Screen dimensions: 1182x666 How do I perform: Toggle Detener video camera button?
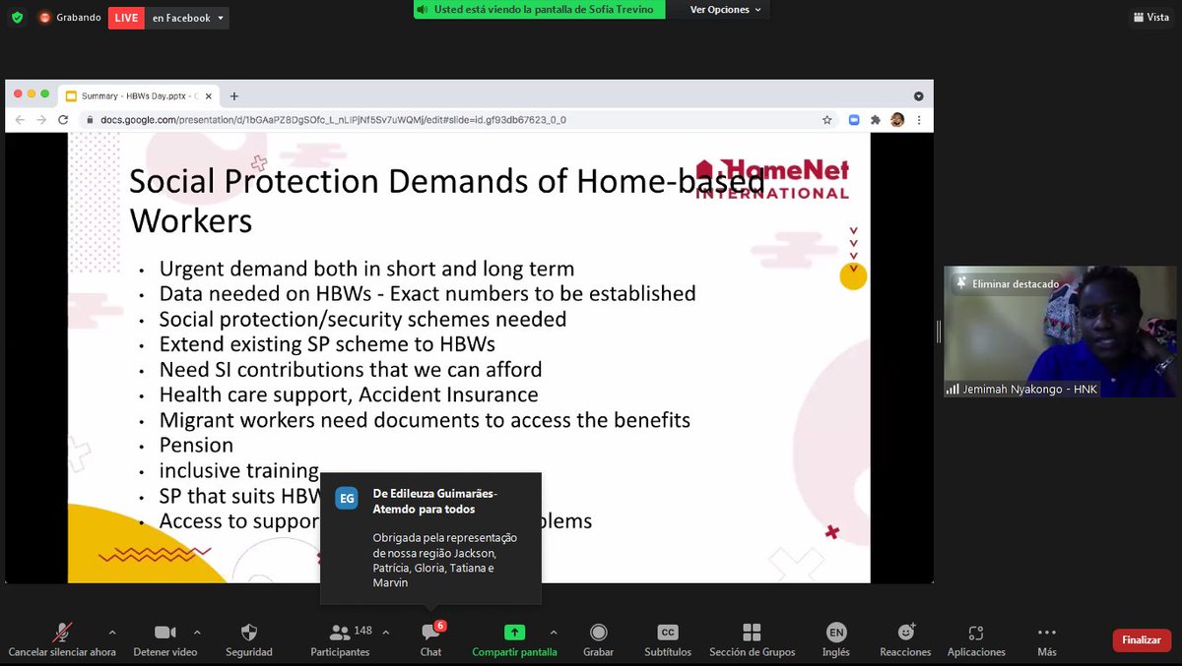pos(165,639)
